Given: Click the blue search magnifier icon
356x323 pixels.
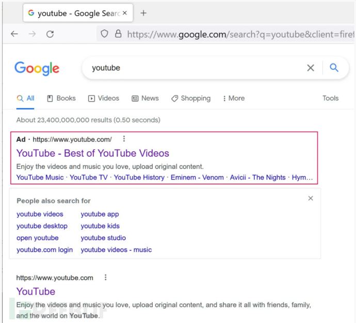Looking at the screenshot, I should (334, 68).
